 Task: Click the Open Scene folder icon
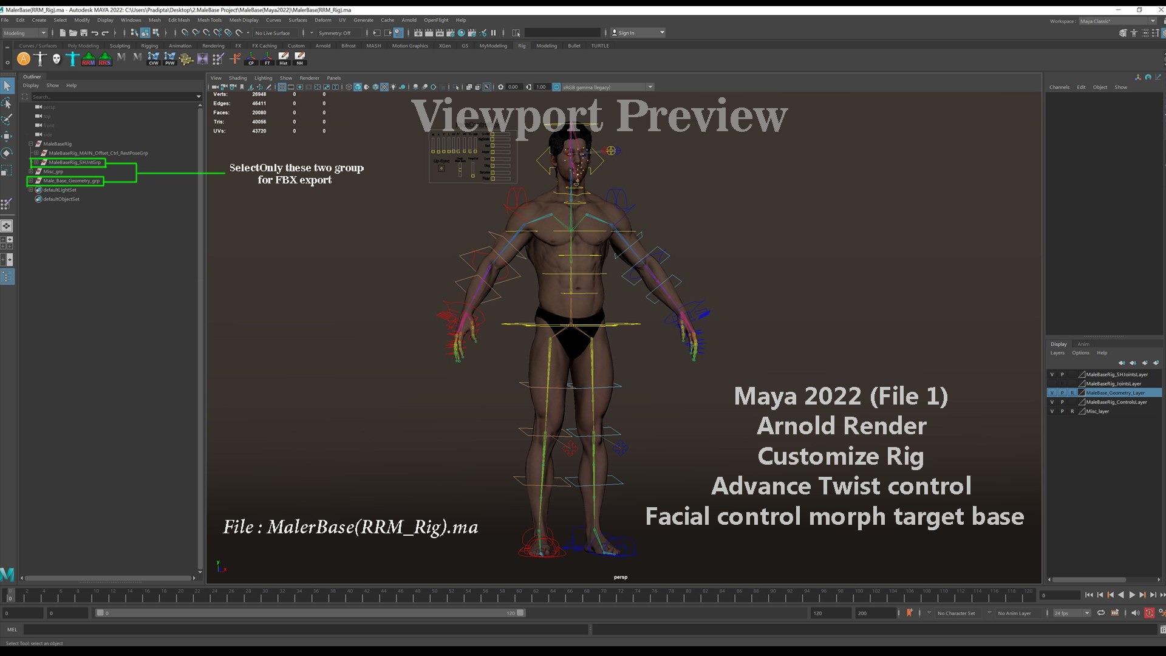pyautogui.click(x=73, y=33)
